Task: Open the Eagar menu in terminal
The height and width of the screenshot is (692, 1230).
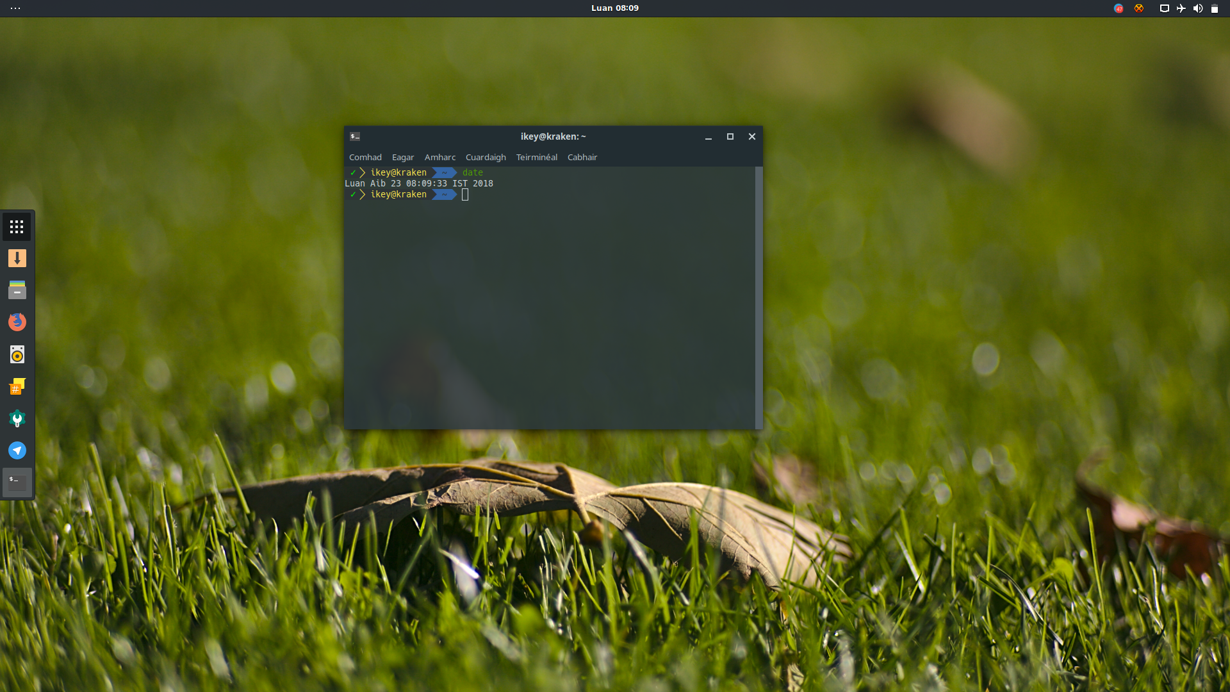Action: pos(403,157)
